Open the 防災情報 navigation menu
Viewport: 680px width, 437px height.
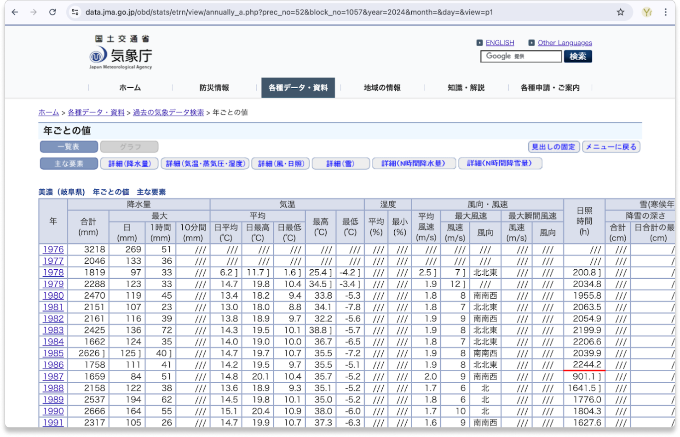(x=214, y=88)
